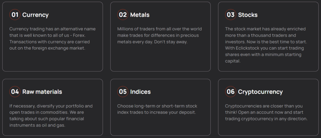Select the 03 number badge beside Stocks
Viewport: 321px width, 138px height.
point(231,15)
